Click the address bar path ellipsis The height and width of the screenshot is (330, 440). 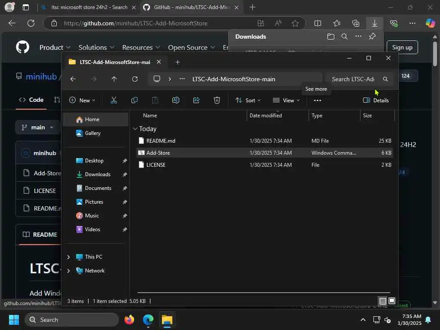coord(182,79)
